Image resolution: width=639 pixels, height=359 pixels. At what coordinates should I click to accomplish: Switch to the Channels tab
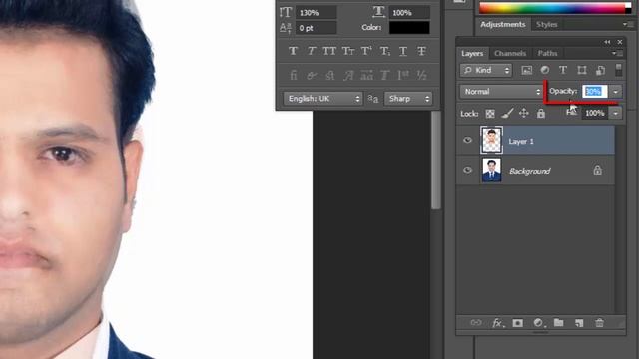(510, 53)
